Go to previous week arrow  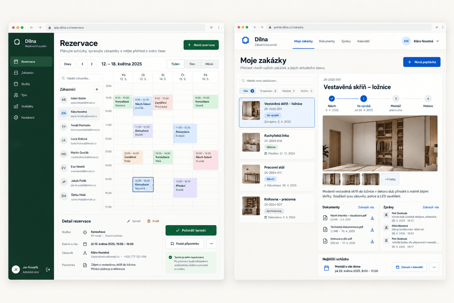[82, 64]
